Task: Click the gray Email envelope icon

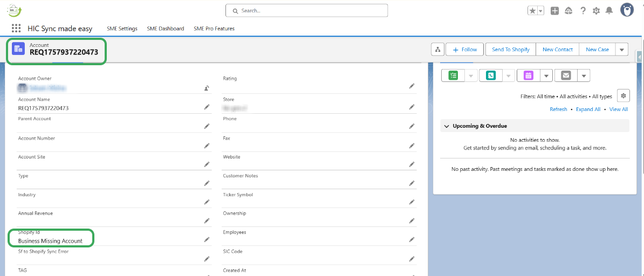Action: pos(566,75)
